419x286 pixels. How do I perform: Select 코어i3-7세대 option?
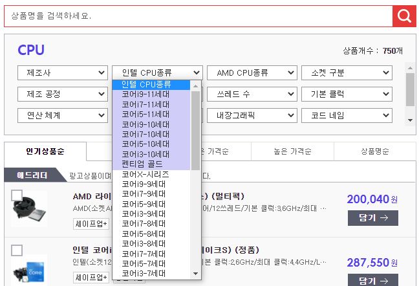tap(151, 274)
